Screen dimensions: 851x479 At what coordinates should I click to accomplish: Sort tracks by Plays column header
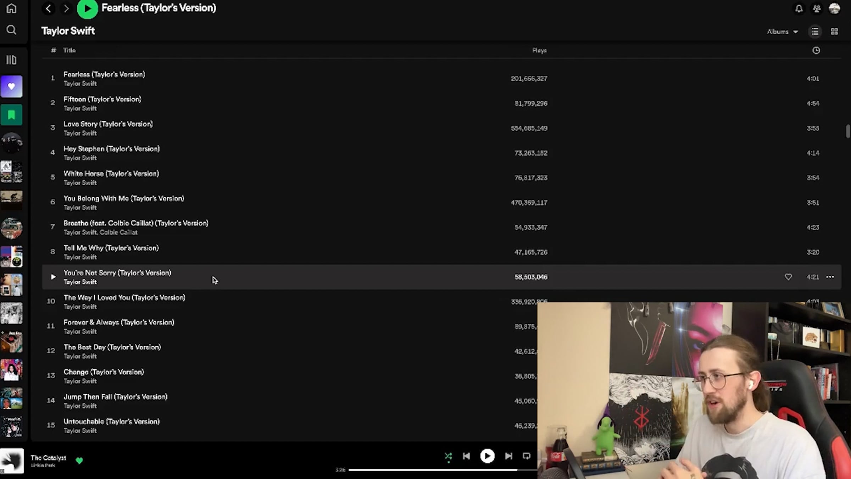pyautogui.click(x=539, y=50)
